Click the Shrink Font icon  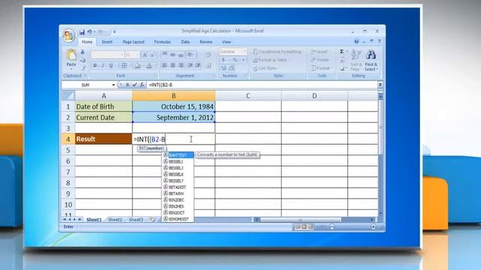click(x=153, y=55)
